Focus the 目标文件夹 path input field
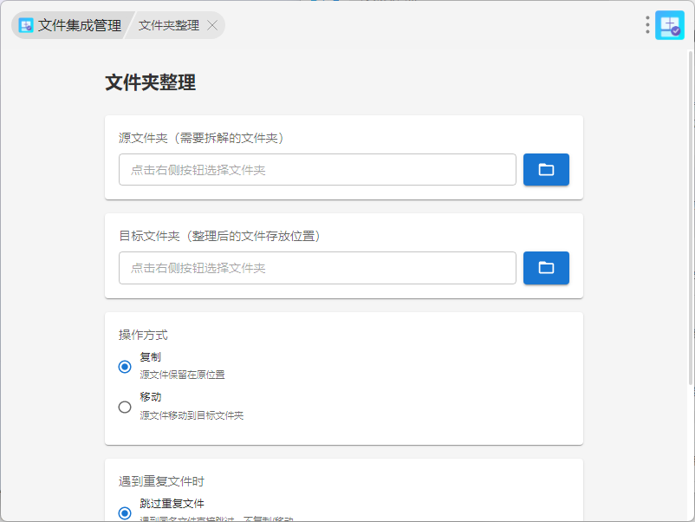The width and height of the screenshot is (695, 522). [317, 268]
